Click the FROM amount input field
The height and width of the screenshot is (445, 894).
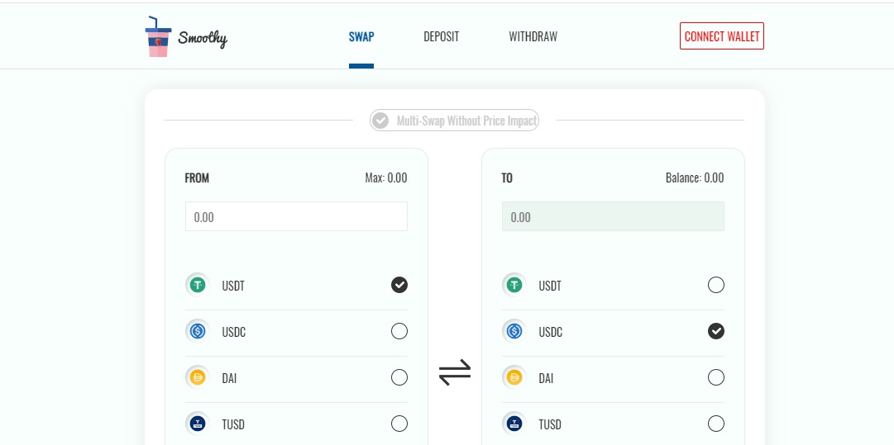296,216
